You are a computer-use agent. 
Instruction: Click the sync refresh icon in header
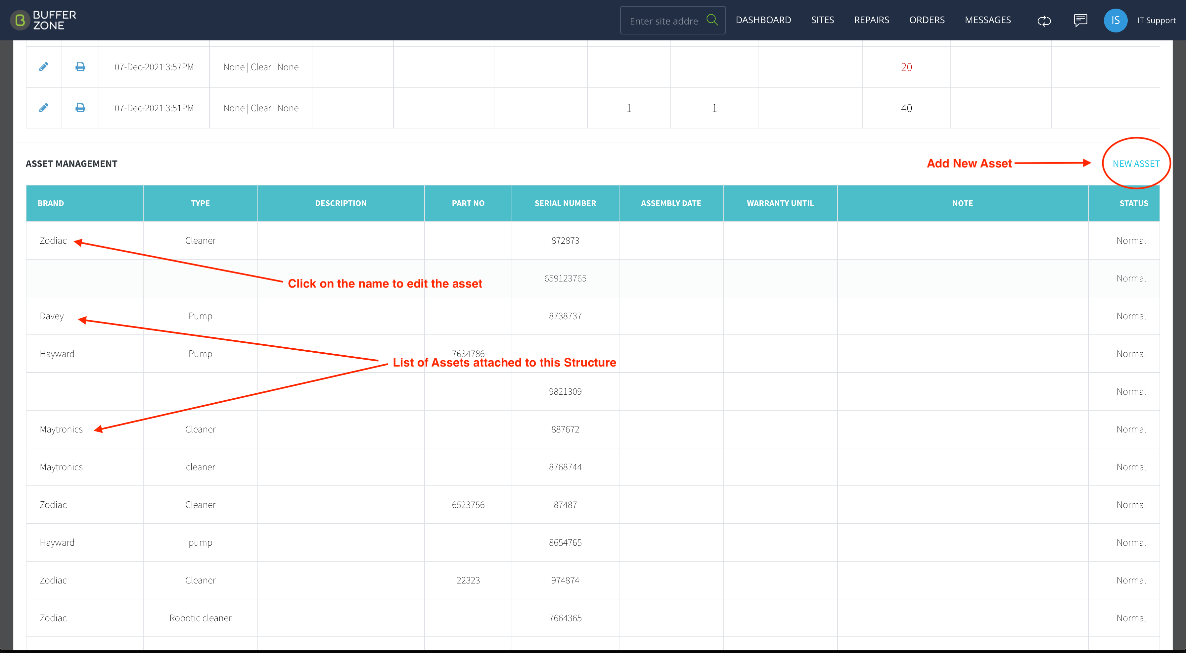(x=1044, y=21)
